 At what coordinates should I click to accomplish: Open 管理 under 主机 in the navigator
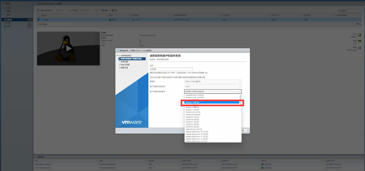pos(9,11)
